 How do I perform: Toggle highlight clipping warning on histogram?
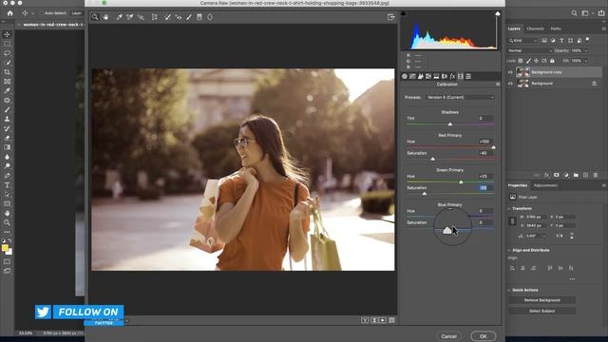click(498, 13)
